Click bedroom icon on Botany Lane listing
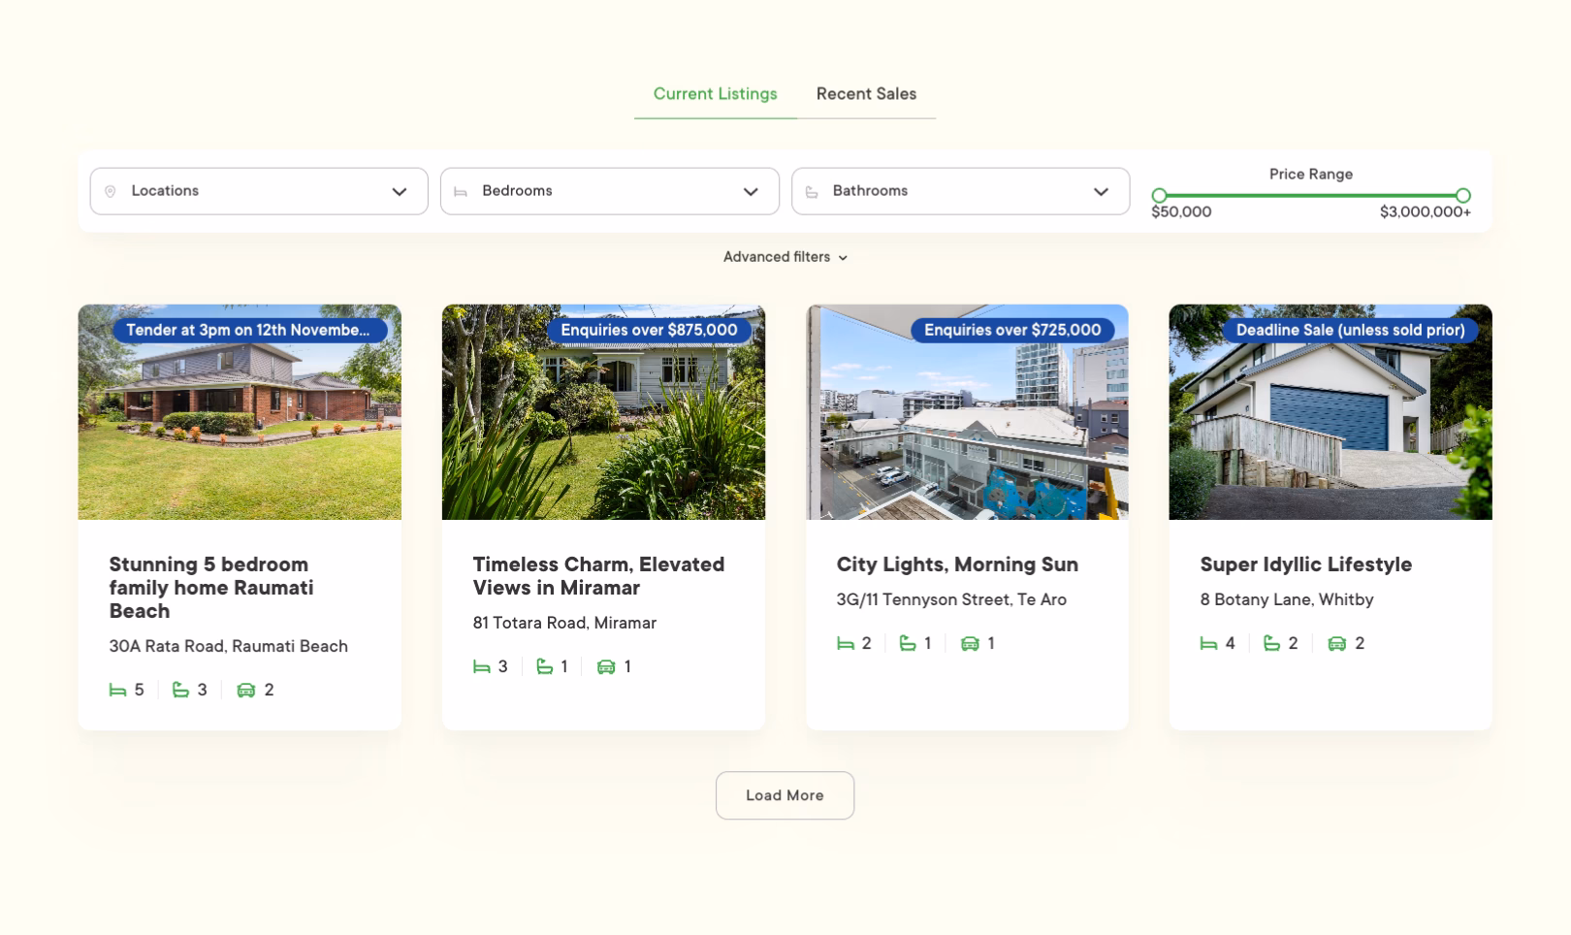Screen dimensions: 1571x935 coord(1208,644)
